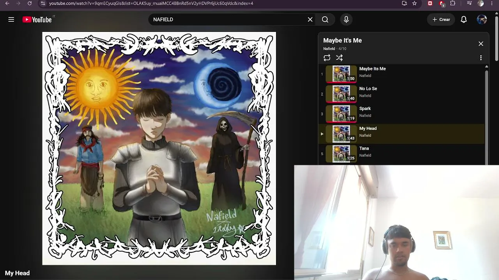Click the album art video player
This screenshot has width=499, height=280.
click(159, 149)
